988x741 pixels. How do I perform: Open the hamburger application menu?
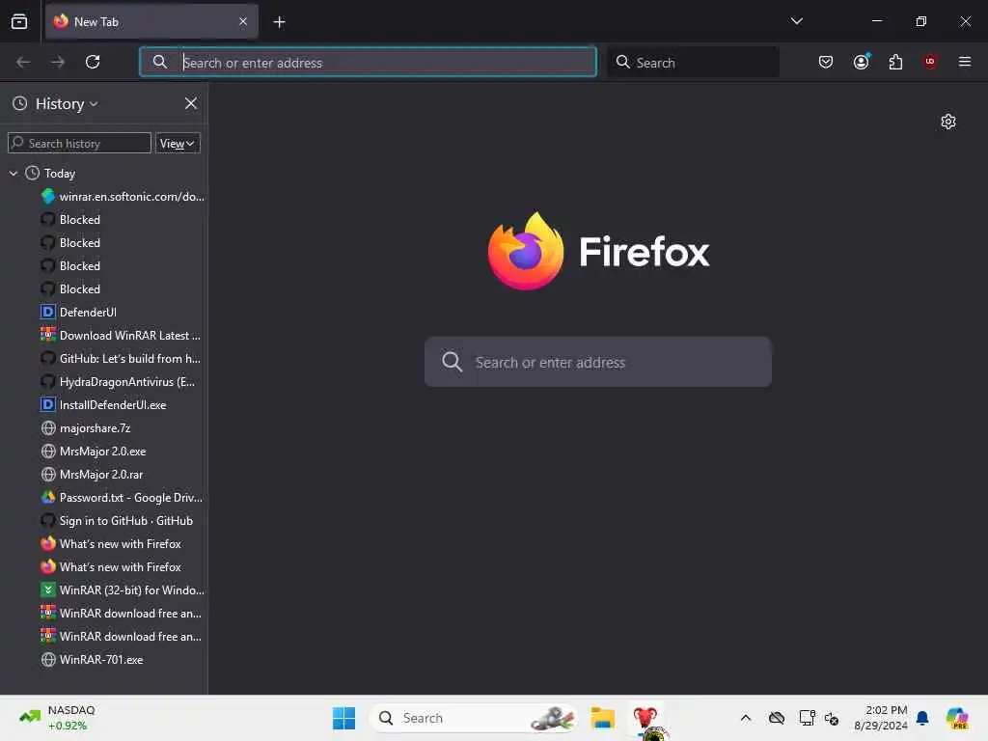pyautogui.click(x=964, y=62)
